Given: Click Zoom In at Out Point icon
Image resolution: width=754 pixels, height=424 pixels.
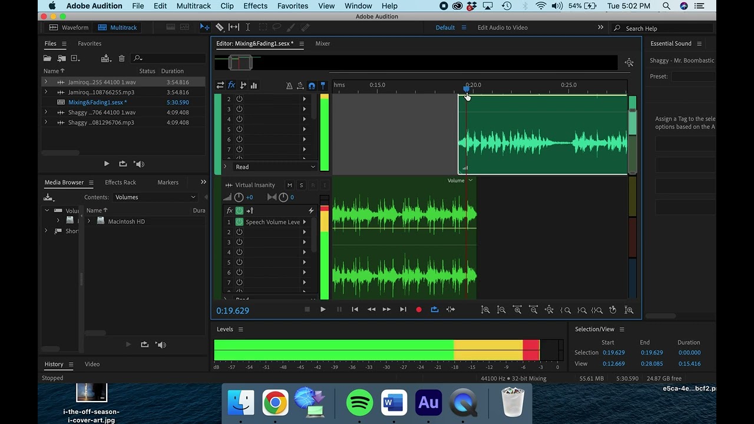Looking at the screenshot, I should coord(581,310).
